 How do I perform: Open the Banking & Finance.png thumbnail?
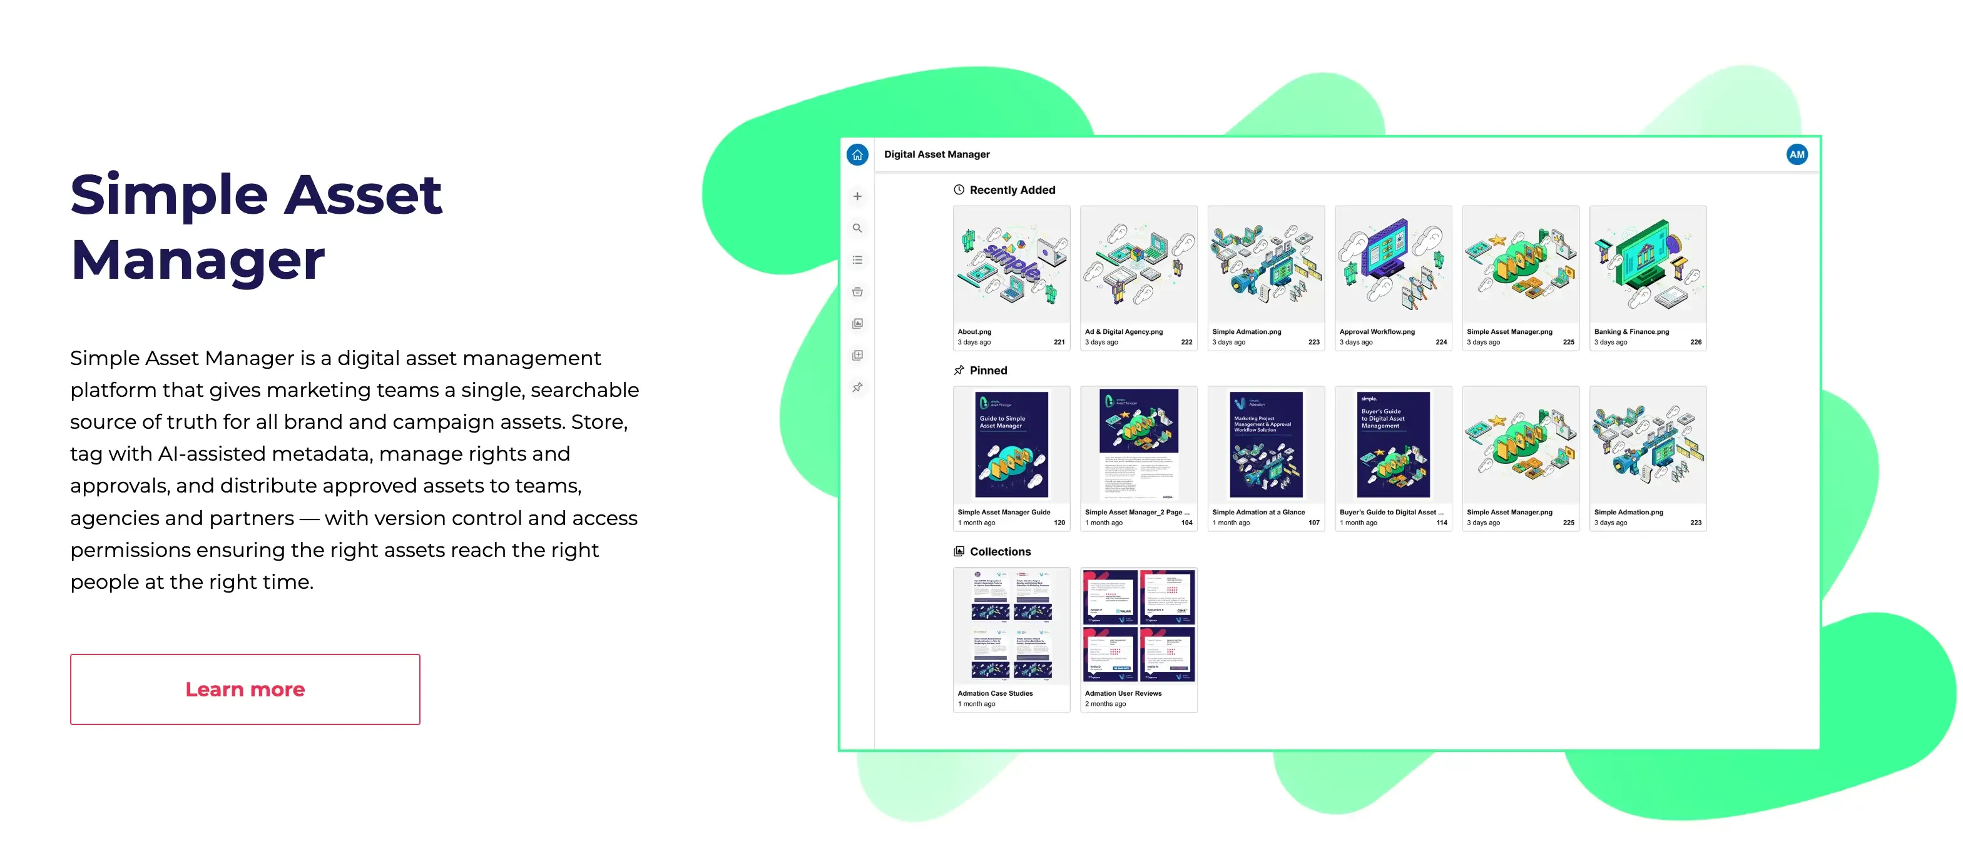click(1648, 265)
